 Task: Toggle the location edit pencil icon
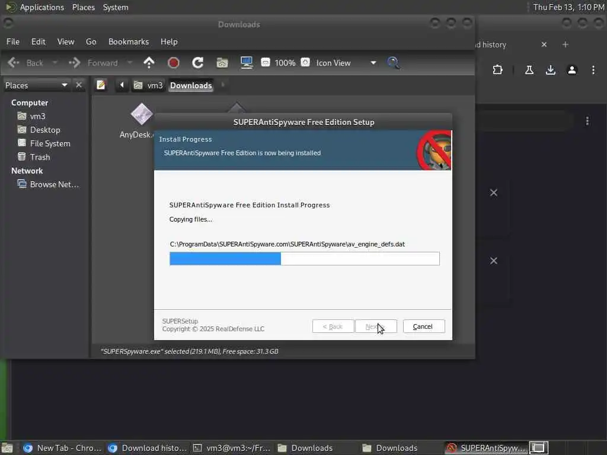tap(101, 85)
